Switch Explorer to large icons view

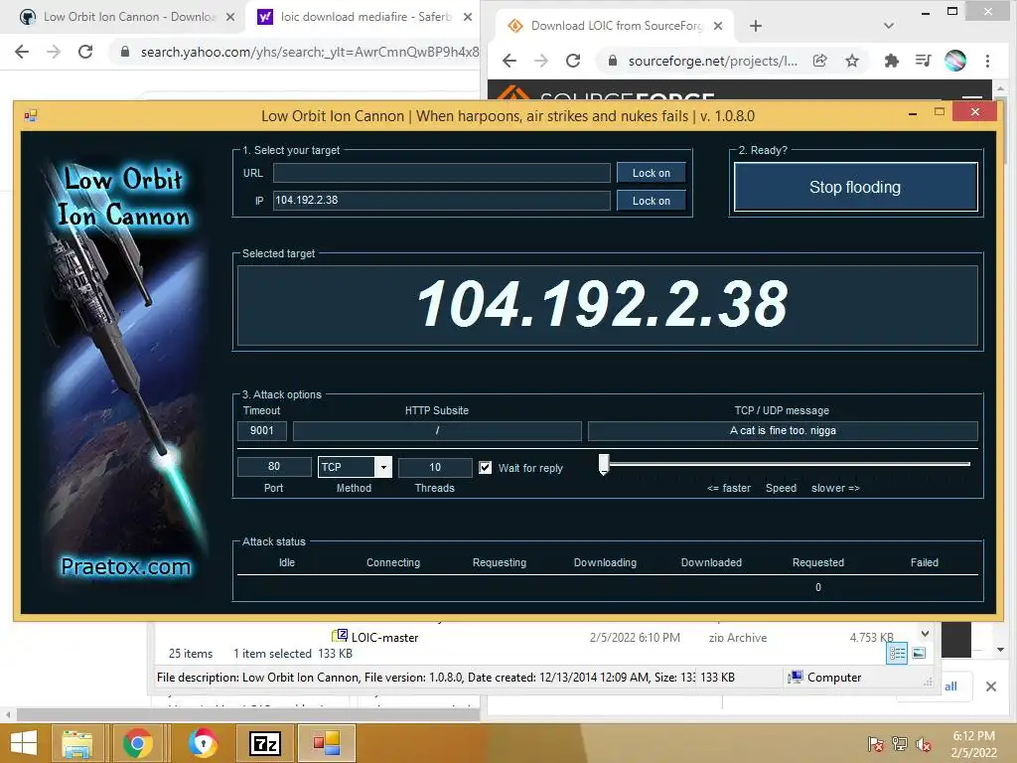919,654
